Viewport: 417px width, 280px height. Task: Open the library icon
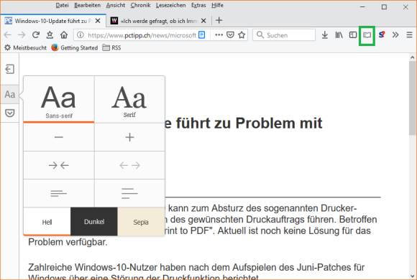339,34
